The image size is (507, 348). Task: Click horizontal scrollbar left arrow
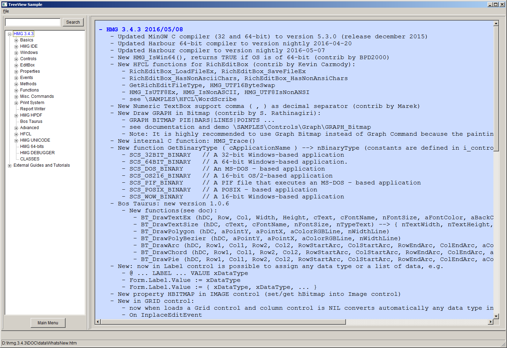click(x=98, y=322)
